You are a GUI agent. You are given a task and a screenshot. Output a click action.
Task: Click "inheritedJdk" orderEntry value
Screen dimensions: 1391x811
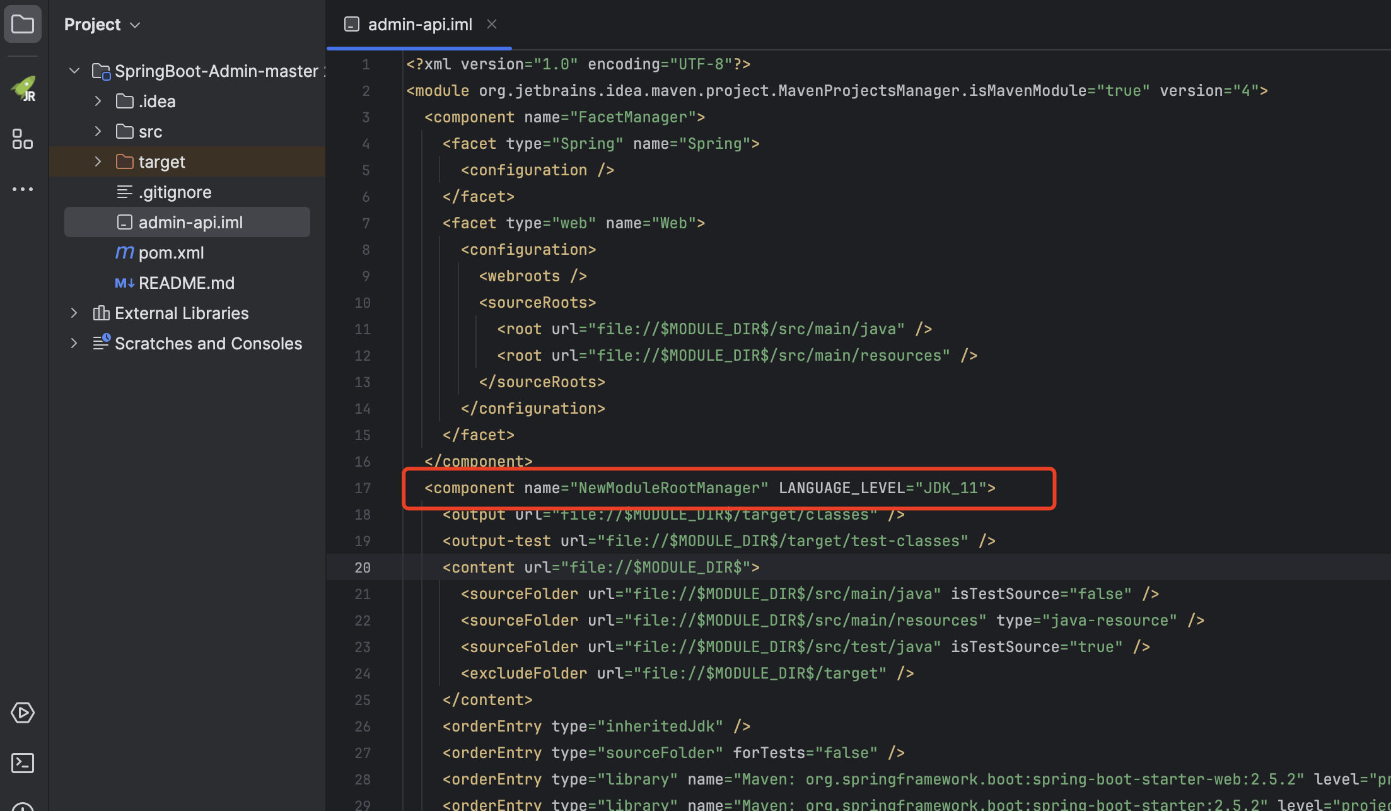pos(660,726)
